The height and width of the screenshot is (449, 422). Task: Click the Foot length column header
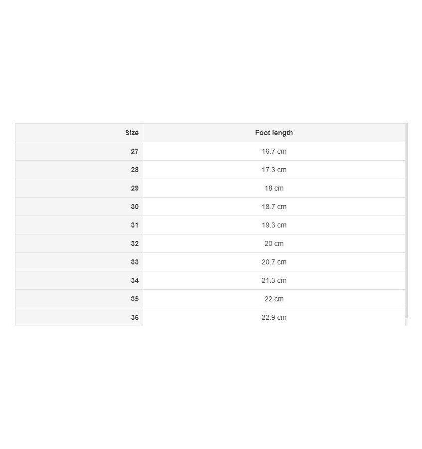tap(274, 133)
